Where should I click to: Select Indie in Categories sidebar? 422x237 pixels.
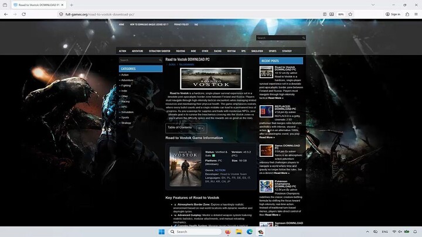[x=124, y=91]
